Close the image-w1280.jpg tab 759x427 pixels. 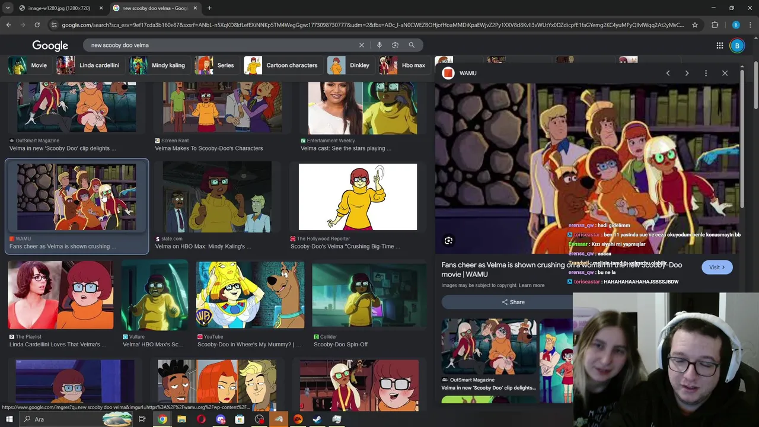point(101,8)
